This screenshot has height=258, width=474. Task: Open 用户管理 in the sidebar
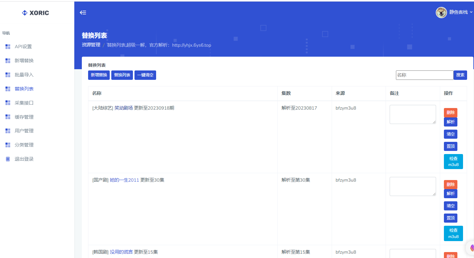(24, 131)
